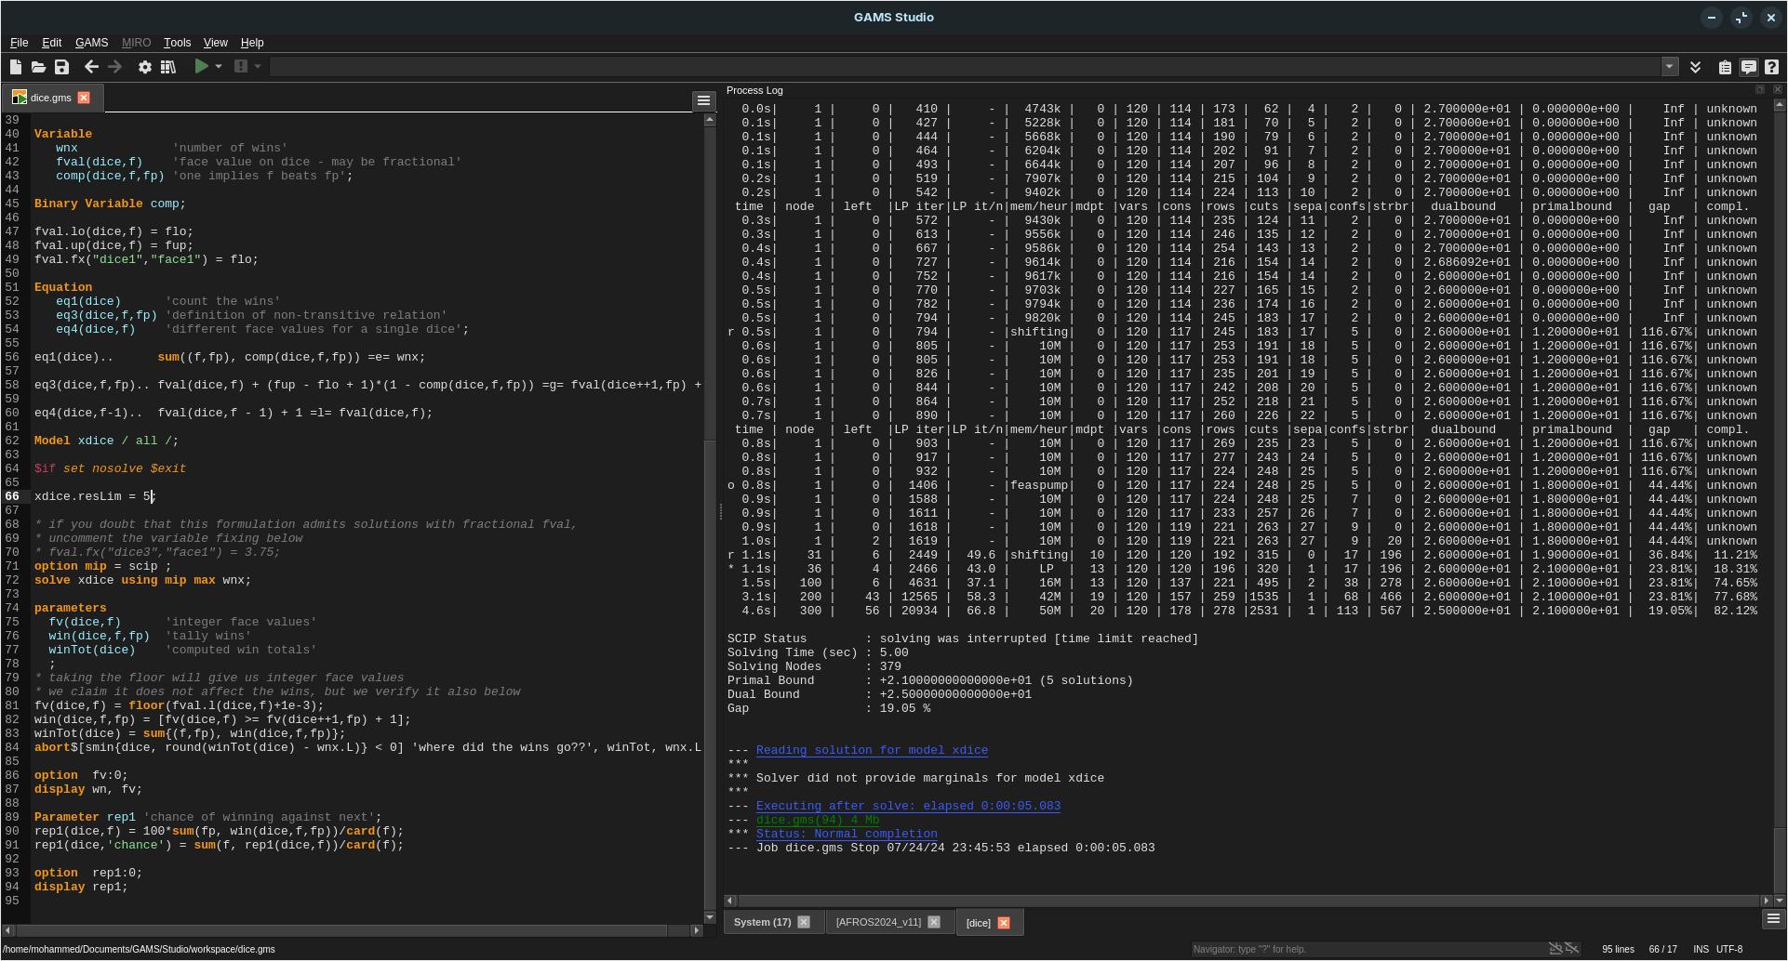Open the log tab list hamburger menu
Image resolution: width=1788 pixels, height=961 pixels.
[x=1772, y=918]
